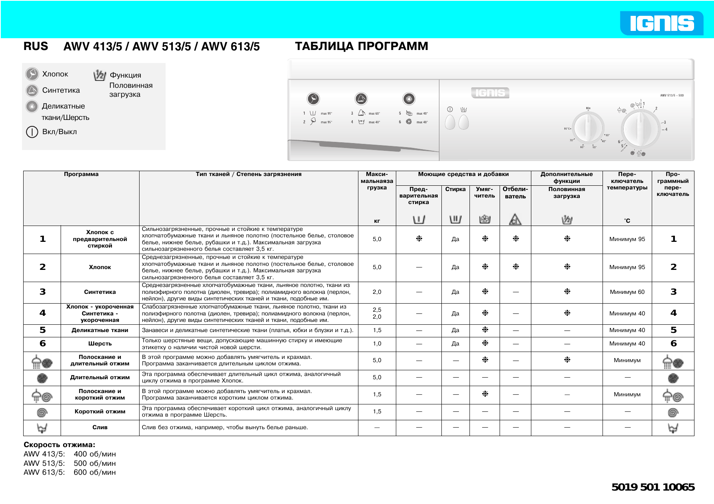Screen dimensions: 714x504
Task: Click the program selector knob on the machine panel
Action: (641, 128)
